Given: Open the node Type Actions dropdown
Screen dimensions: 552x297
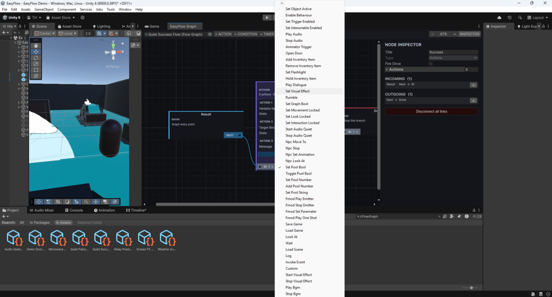Looking at the screenshot, I should (453, 58).
